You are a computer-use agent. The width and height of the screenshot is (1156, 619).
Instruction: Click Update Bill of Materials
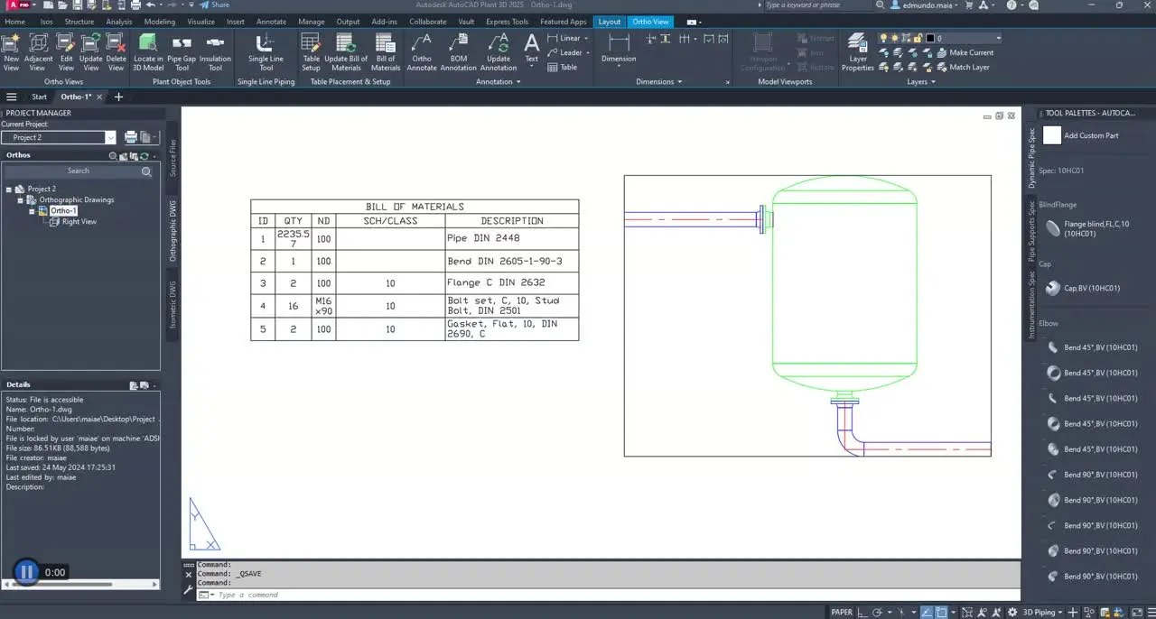pyautogui.click(x=346, y=51)
